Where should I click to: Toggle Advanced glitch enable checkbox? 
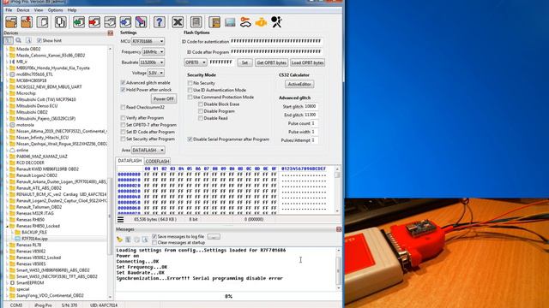(x=123, y=83)
